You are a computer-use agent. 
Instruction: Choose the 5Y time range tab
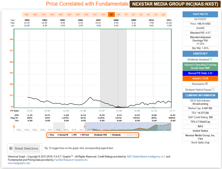point(141,15)
